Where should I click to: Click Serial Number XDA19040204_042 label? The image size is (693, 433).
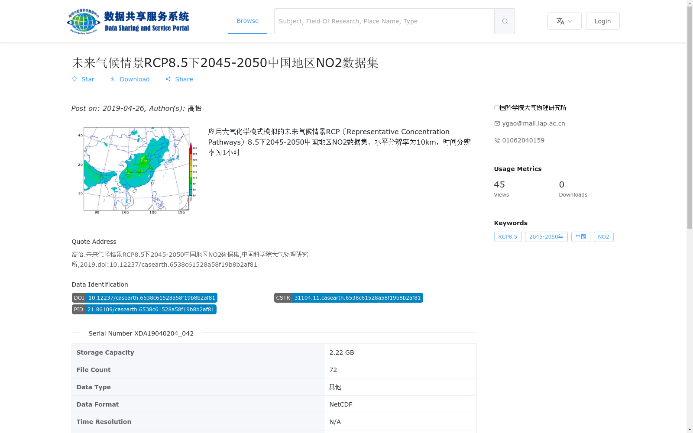141,333
